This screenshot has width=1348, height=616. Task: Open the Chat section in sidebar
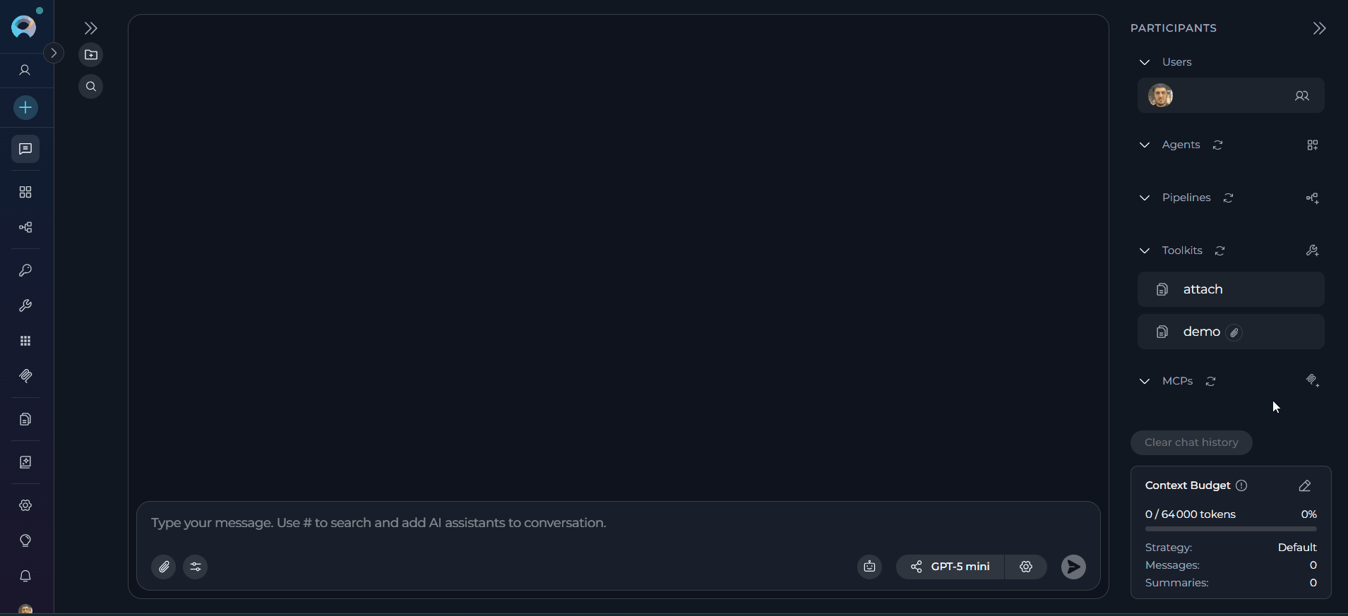coord(25,149)
